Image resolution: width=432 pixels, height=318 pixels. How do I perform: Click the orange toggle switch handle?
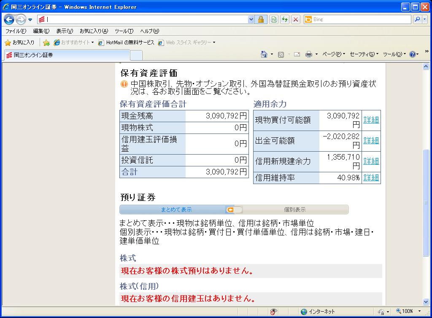[230, 209]
